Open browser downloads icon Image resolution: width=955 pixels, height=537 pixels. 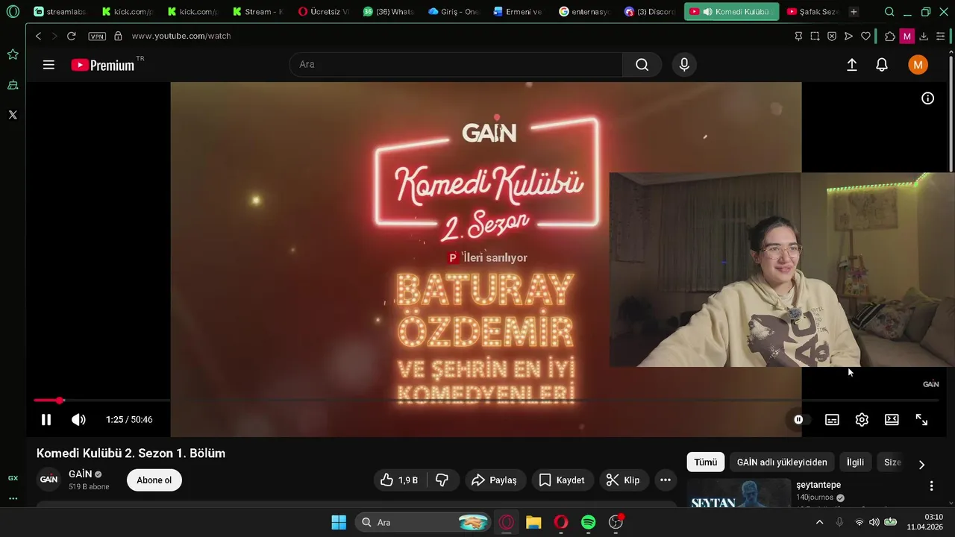coord(924,36)
